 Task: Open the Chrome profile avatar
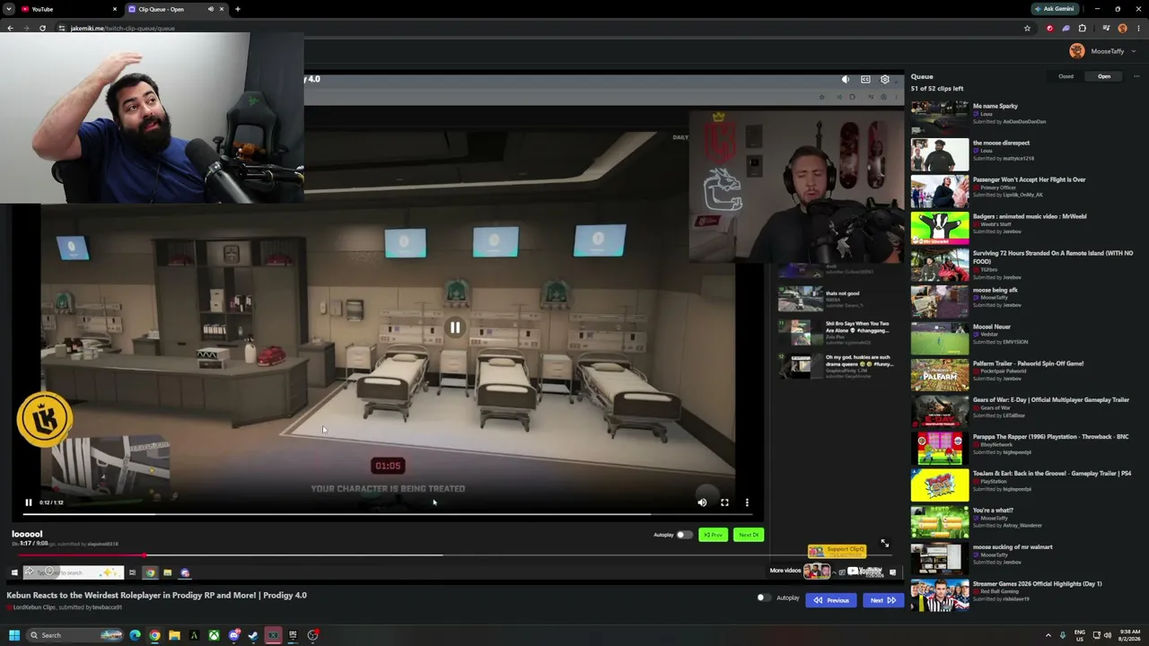(x=1122, y=28)
